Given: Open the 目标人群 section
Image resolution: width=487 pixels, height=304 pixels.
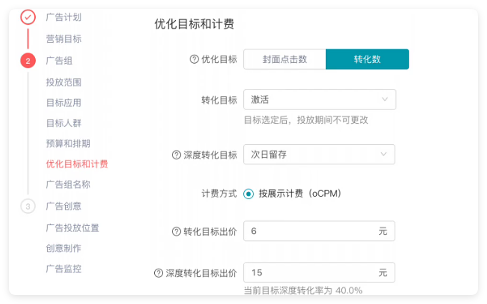Looking at the screenshot, I should [x=64, y=123].
